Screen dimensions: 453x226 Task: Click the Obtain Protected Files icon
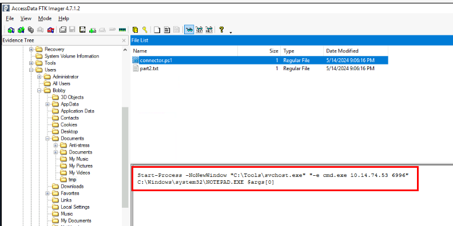(x=135, y=30)
